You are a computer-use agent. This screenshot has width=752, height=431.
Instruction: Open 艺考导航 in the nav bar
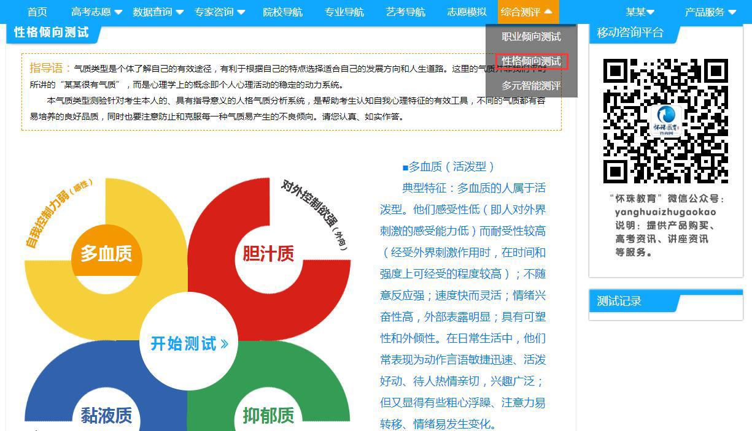coord(405,12)
